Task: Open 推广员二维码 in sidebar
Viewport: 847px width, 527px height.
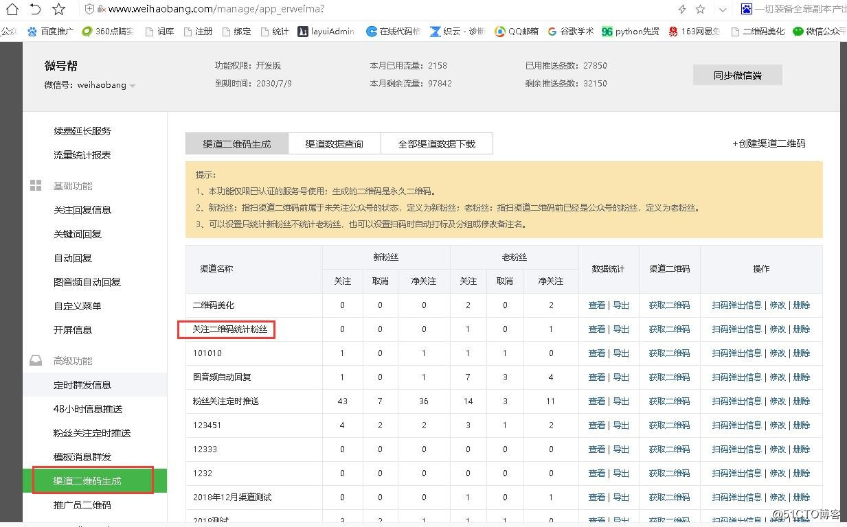Action: (x=82, y=505)
